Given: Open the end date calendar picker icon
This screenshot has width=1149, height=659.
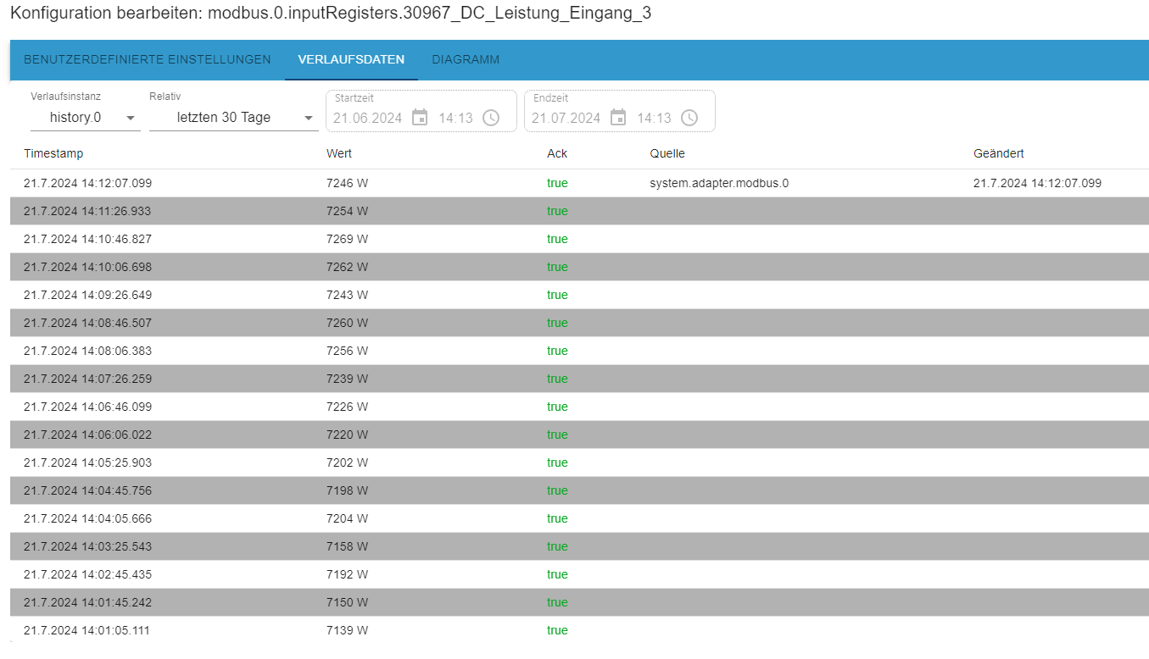Looking at the screenshot, I should tap(618, 118).
